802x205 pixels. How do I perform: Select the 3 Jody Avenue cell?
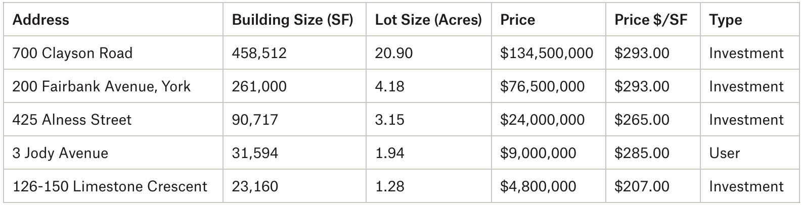[x=60, y=153]
